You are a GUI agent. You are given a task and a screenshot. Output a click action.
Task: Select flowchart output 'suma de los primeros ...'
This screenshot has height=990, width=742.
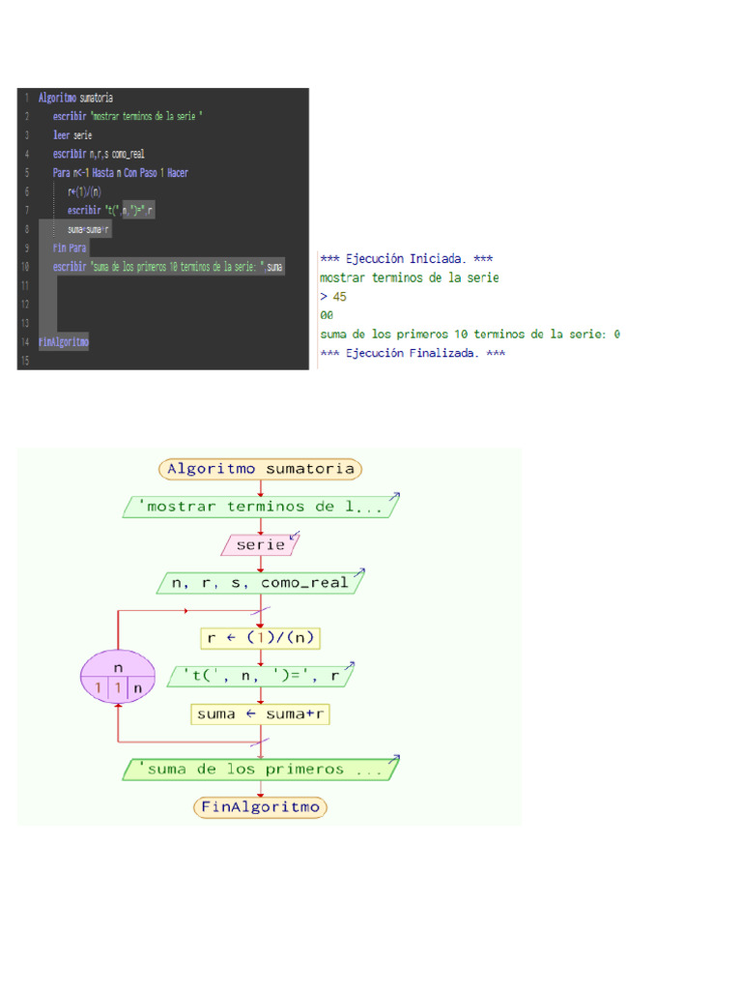[x=260, y=769]
